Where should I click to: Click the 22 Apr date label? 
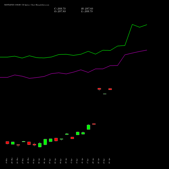[98, 161]
